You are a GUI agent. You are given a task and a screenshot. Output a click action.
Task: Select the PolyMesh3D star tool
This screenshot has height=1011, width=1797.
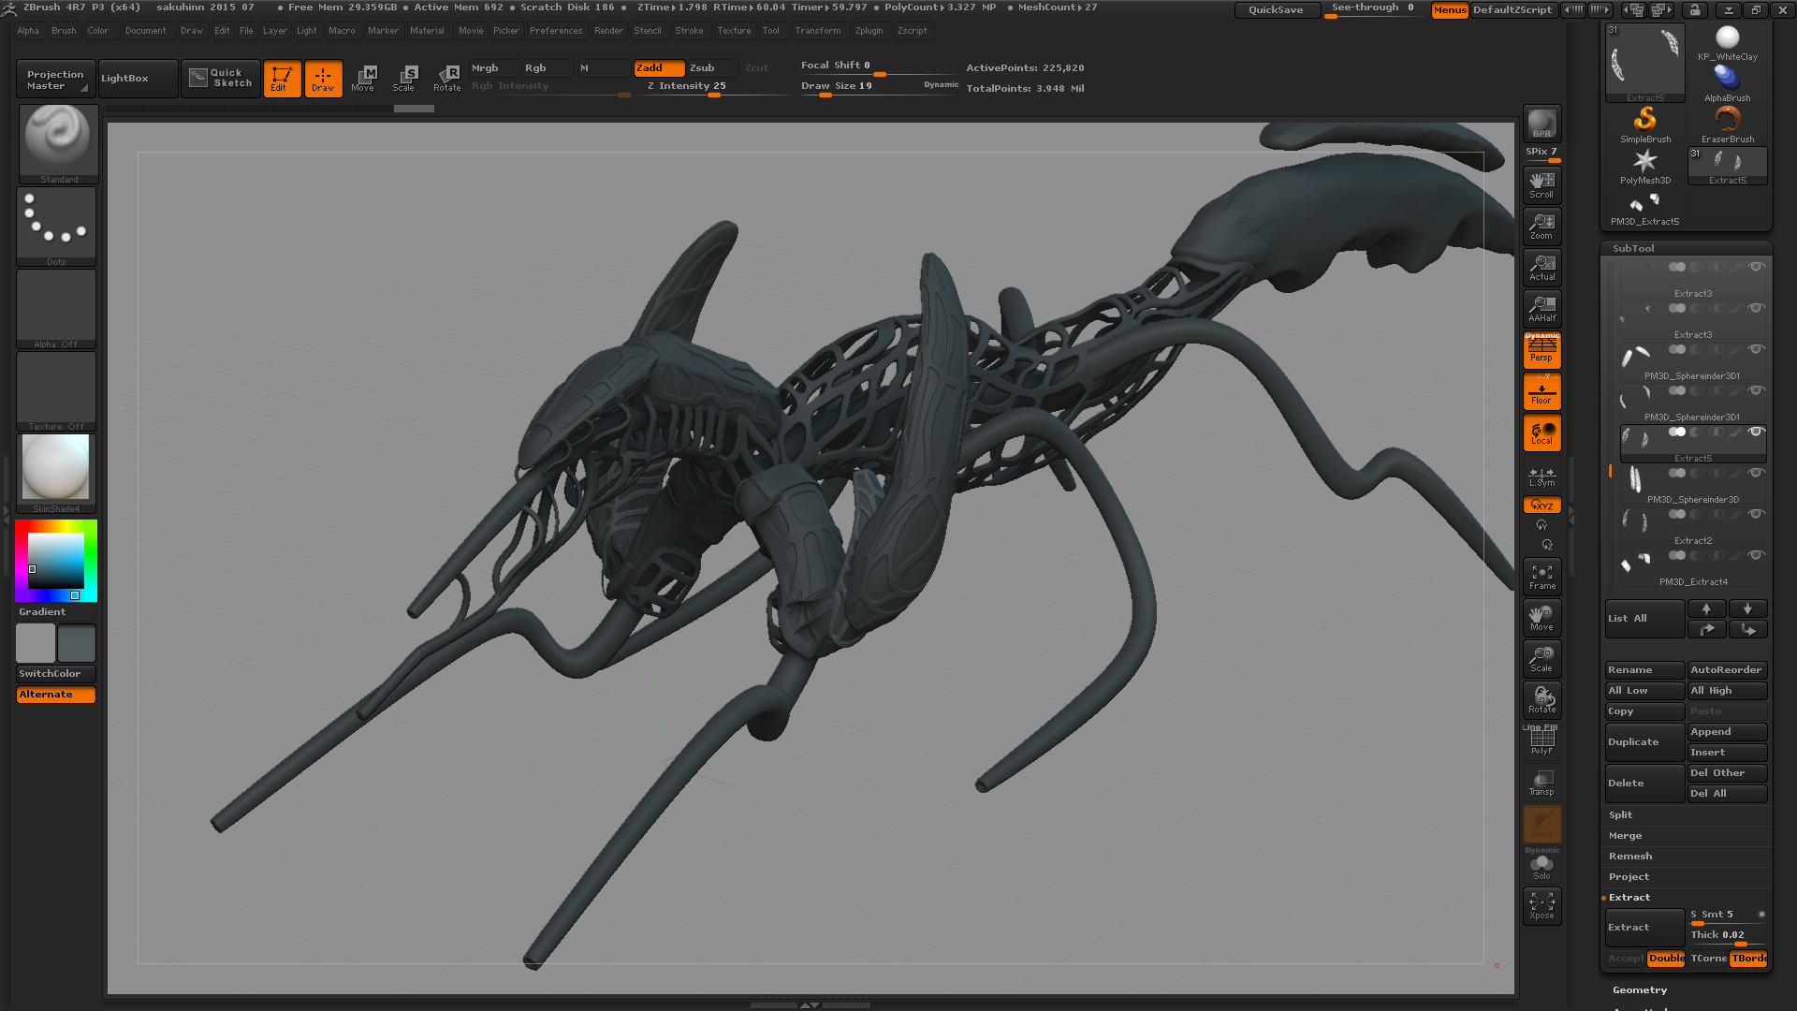tap(1645, 166)
